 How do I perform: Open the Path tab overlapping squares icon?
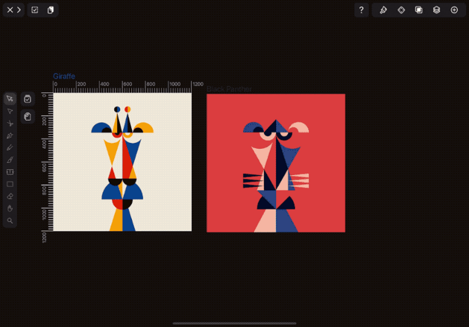click(419, 10)
